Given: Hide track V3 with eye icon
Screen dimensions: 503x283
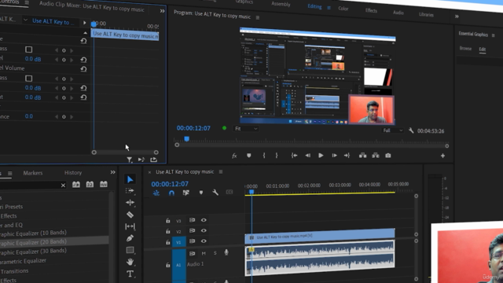Looking at the screenshot, I should tap(204, 220).
